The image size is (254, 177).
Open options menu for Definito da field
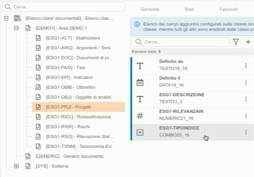pos(246,66)
